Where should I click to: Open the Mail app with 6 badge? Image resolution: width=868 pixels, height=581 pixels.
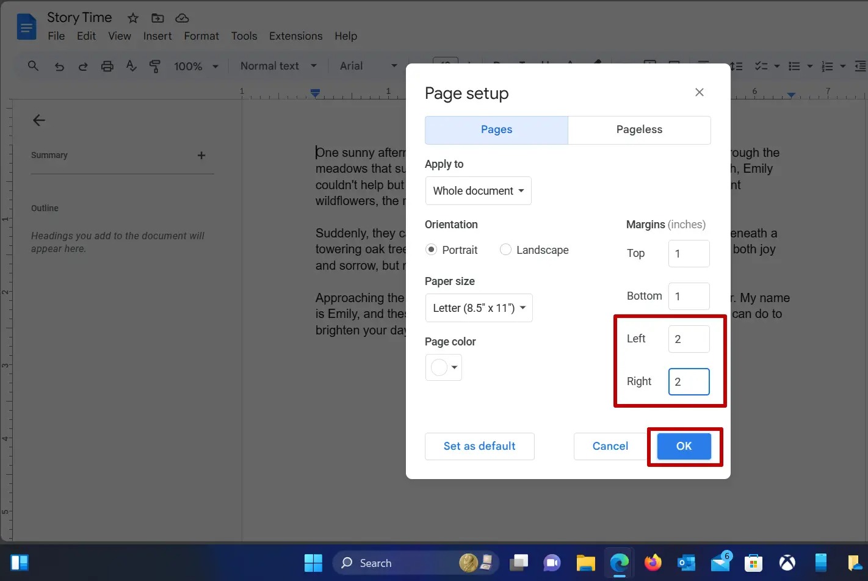(x=720, y=562)
